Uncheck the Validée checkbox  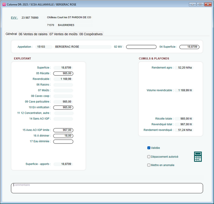[x=149, y=148]
